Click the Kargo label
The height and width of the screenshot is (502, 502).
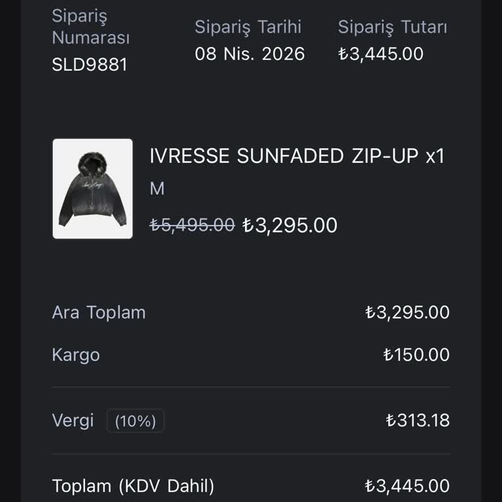76,355
